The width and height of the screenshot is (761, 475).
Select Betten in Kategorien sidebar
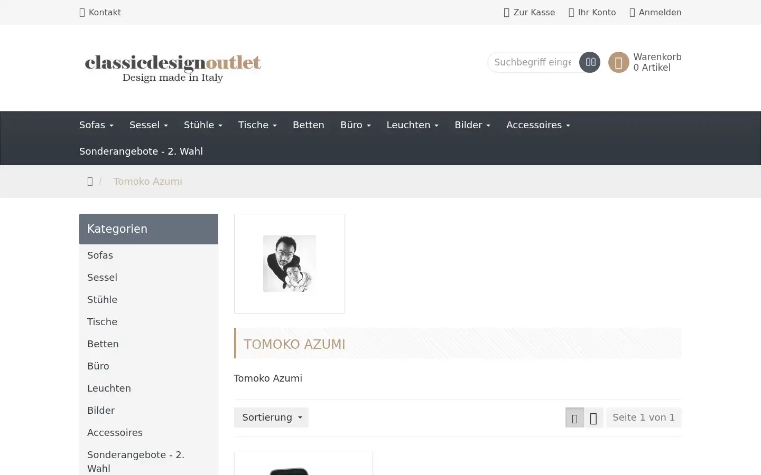149,344
